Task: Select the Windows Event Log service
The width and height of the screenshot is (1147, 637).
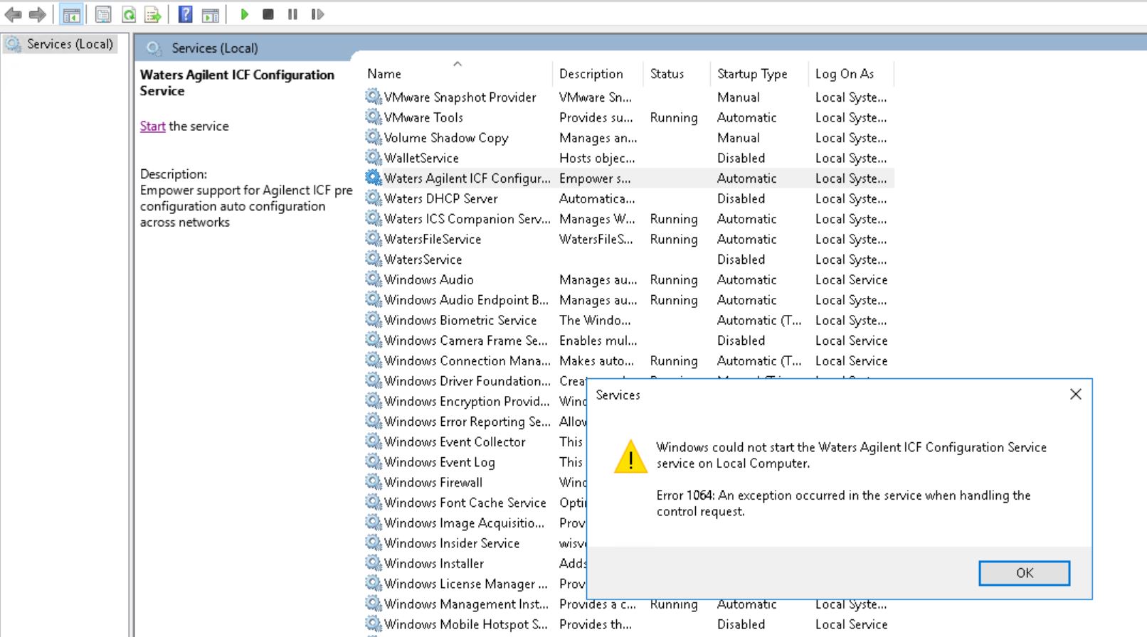Action: tap(475, 462)
